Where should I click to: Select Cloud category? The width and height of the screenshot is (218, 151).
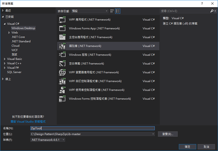15,46
